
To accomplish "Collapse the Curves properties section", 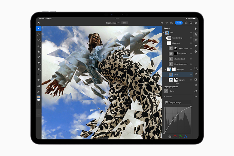I will pyautogui.click(x=165, y=96).
